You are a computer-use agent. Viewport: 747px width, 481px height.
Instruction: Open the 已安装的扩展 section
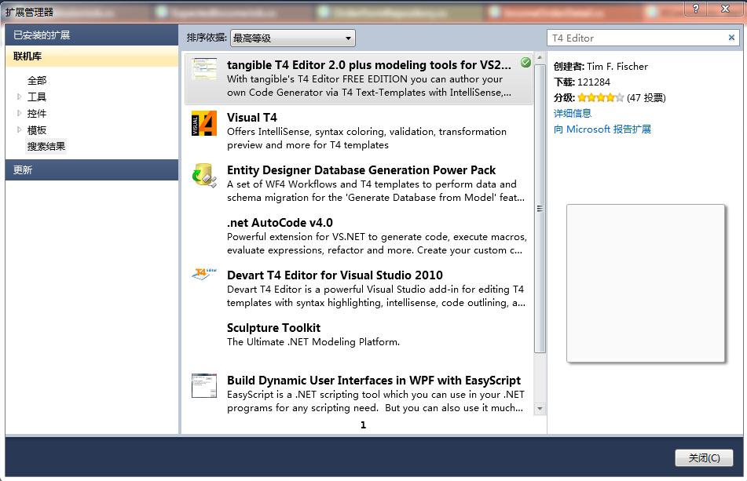click(x=91, y=35)
